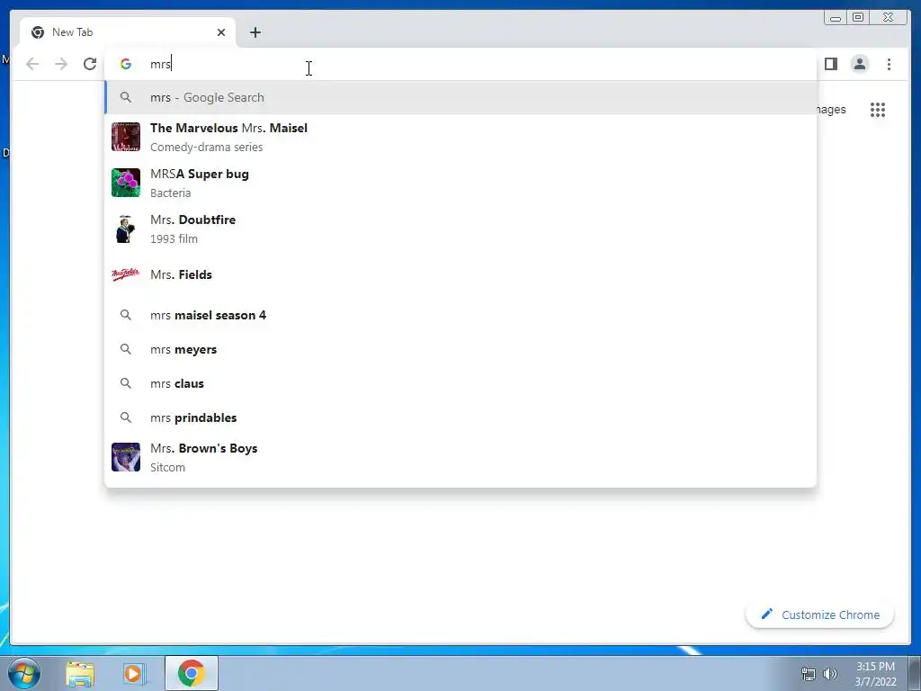921x691 pixels.
Task: Click The Marvelous Mrs. Maisel thumbnail
Action: coord(126,137)
